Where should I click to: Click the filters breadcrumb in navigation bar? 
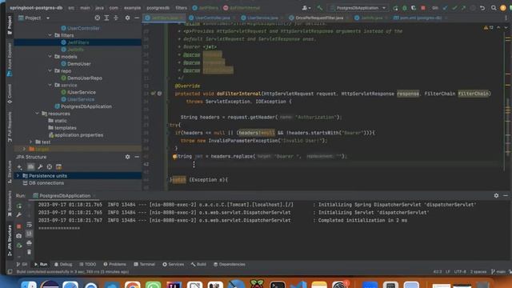(182, 8)
